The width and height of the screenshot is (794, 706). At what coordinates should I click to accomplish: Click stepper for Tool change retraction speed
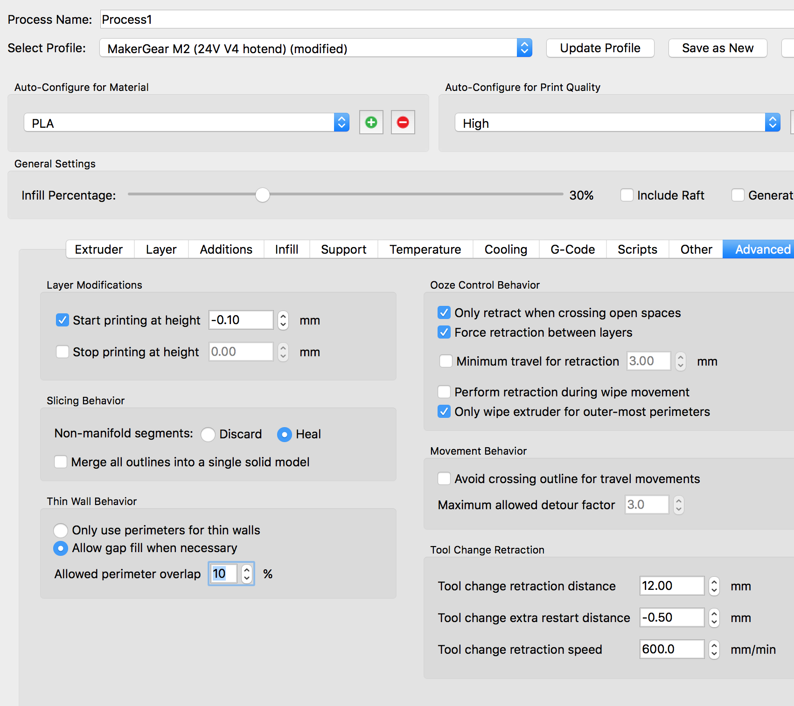[714, 650]
